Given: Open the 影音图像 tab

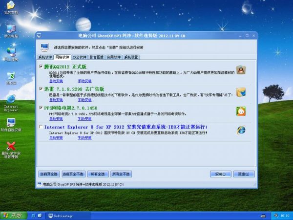Looking at the screenshot, I should (97, 57).
